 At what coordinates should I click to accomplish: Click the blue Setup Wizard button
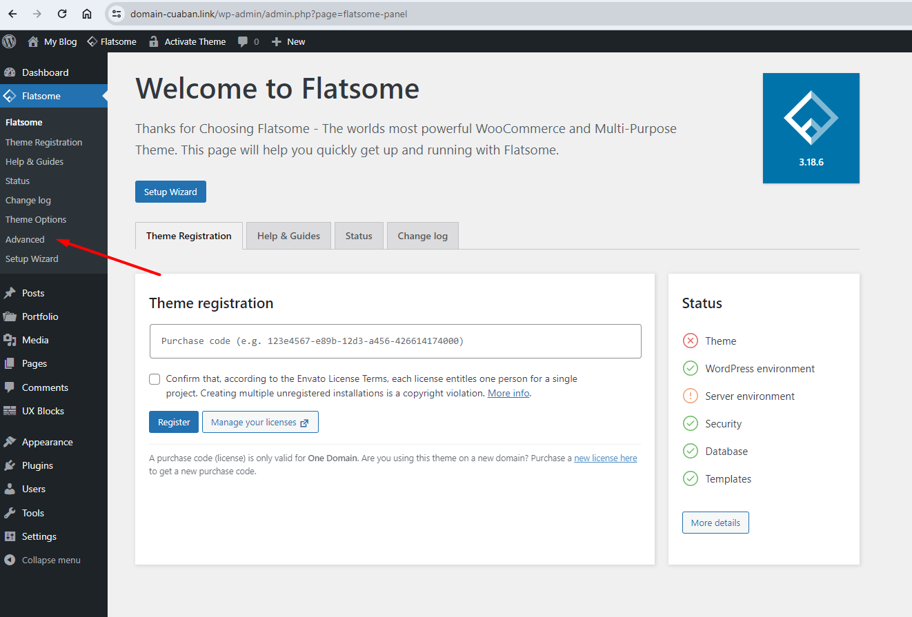point(170,192)
